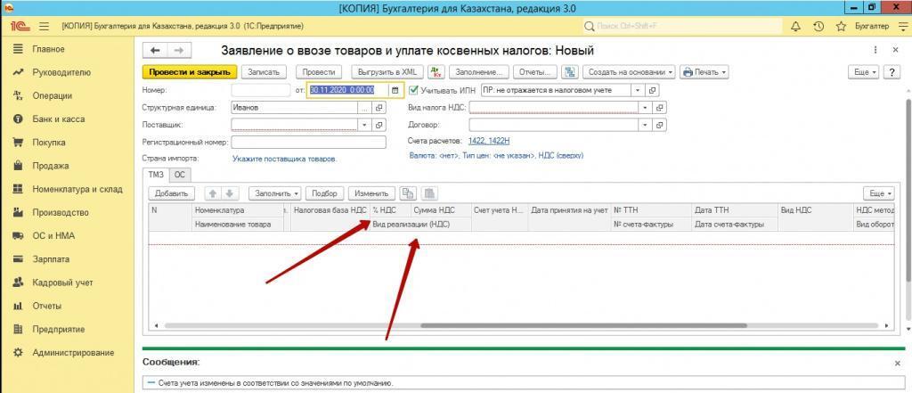The height and width of the screenshot is (393, 912).
Task: Open the notifications bell
Action: pos(796,26)
